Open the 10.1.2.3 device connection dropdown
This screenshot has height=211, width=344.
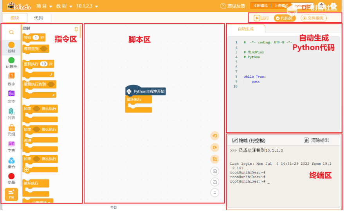point(87,6)
